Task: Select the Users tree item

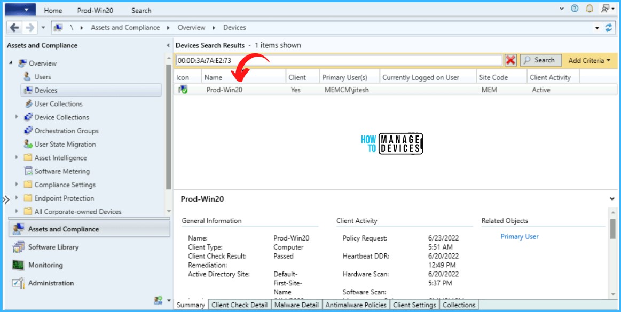Action: coord(43,77)
